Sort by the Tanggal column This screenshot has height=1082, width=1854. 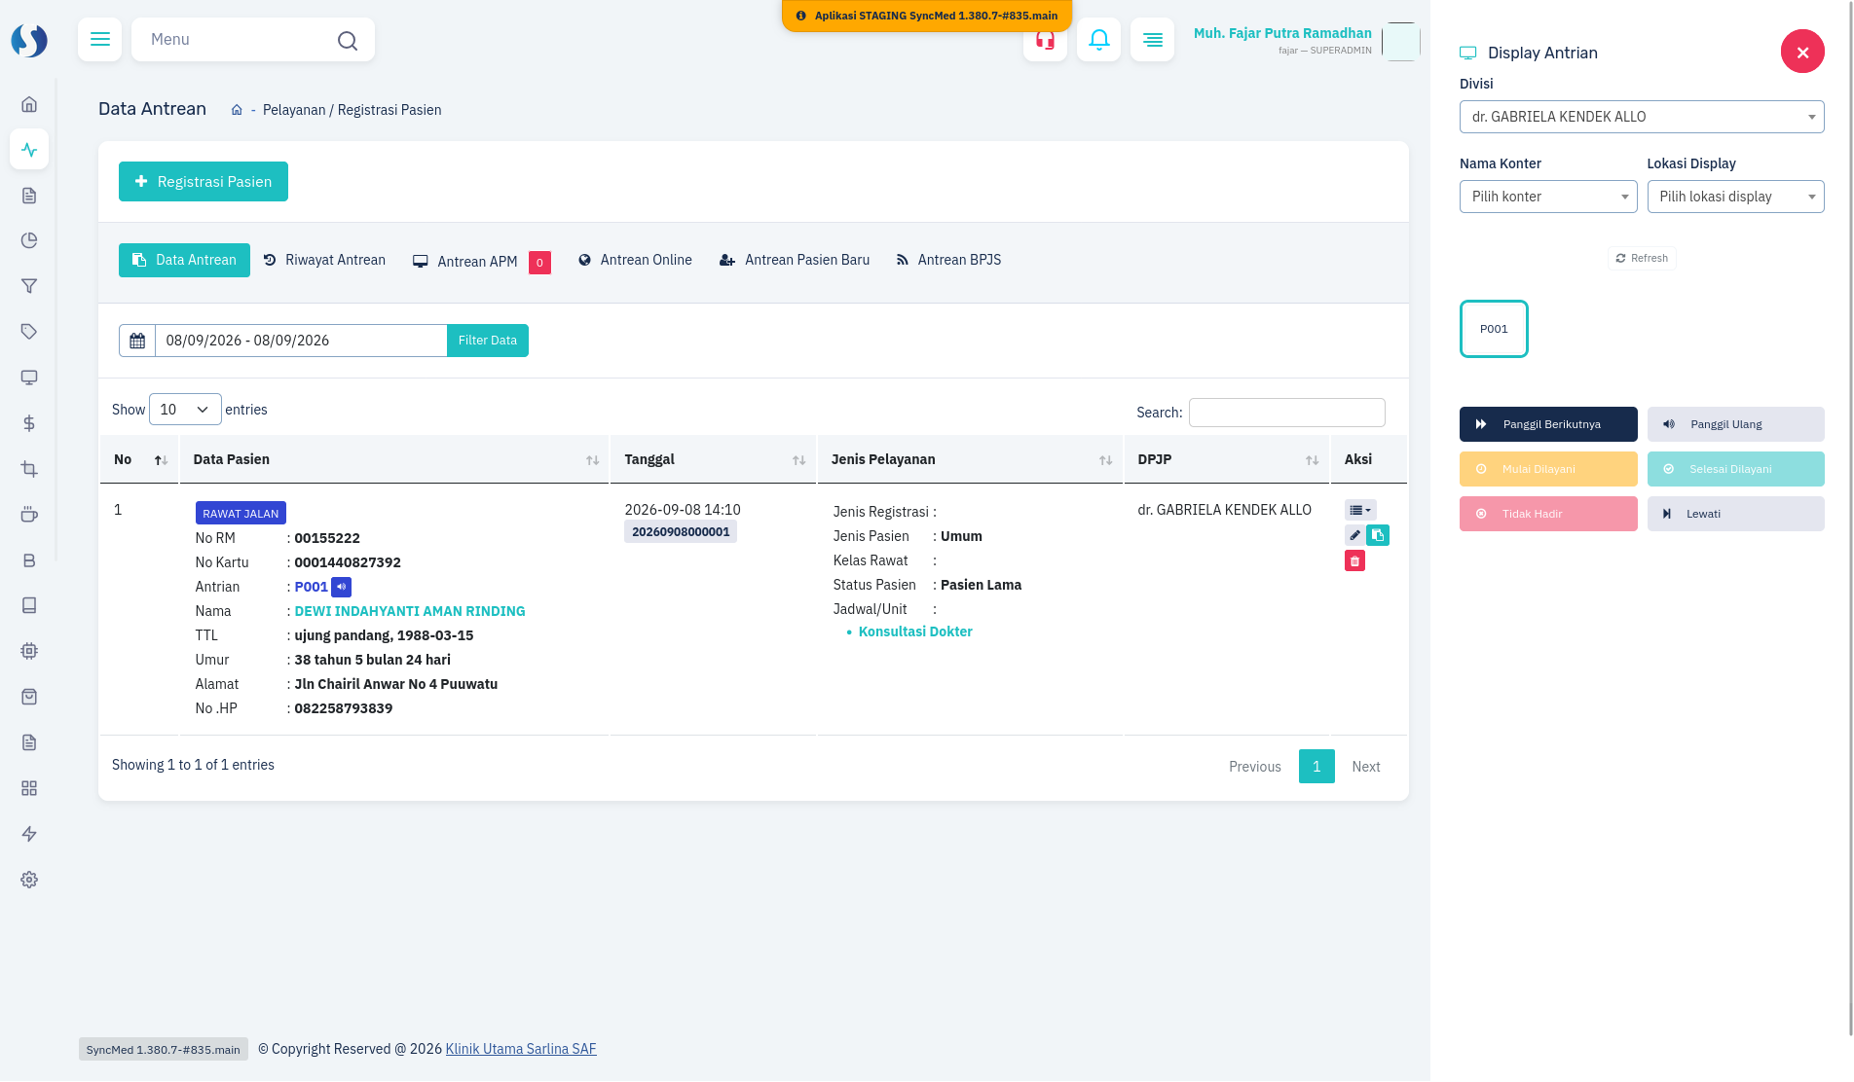coord(713,459)
